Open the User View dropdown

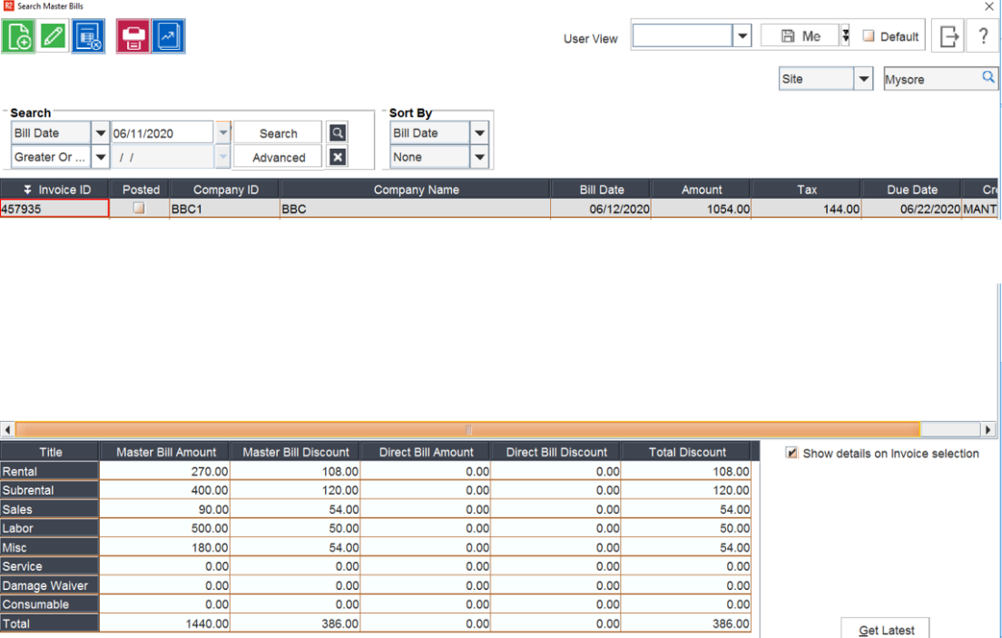click(x=742, y=35)
